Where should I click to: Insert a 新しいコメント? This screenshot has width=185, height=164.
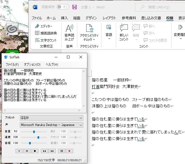coord(124,33)
